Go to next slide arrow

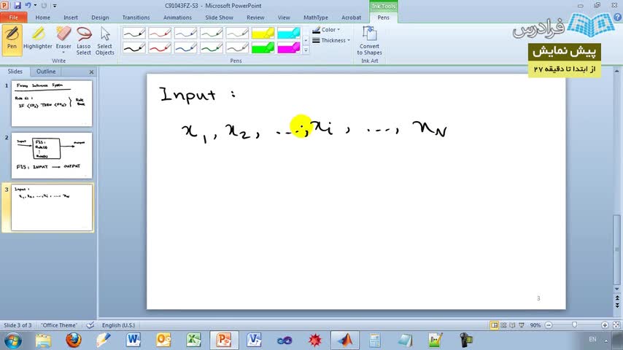pos(617,305)
